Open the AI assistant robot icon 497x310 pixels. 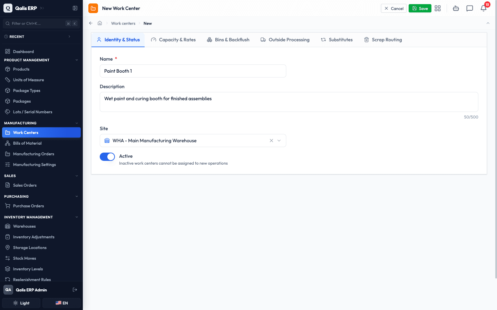(x=456, y=8)
